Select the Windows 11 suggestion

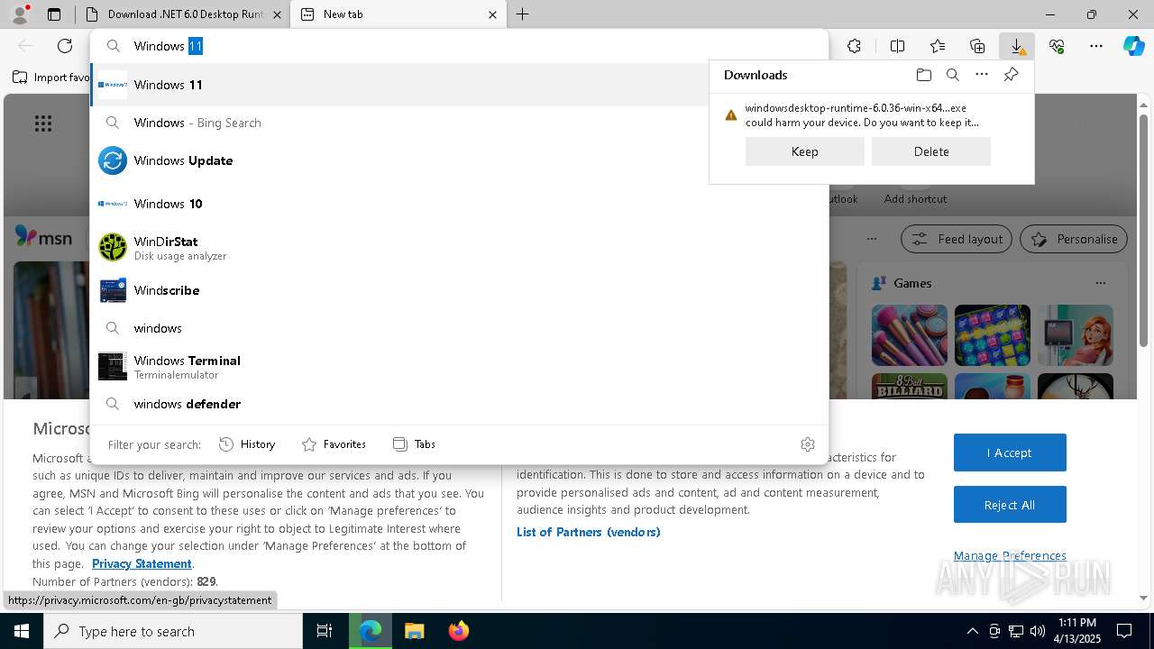click(x=459, y=85)
